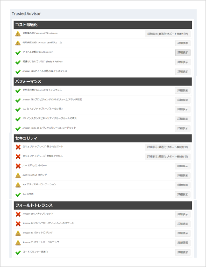This screenshot has height=267, width=206.
Task: Open 詳細表示 for unrestricted access security group
Action: [168, 157]
